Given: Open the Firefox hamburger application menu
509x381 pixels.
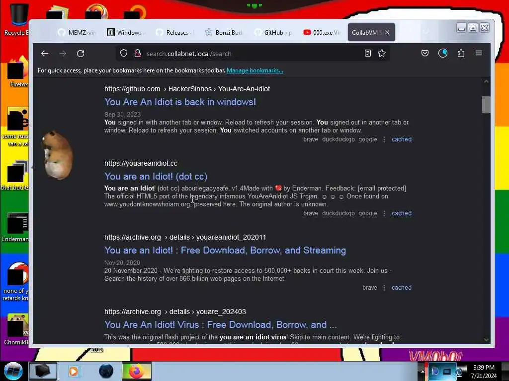Looking at the screenshot, I should pyautogui.click(x=479, y=53).
